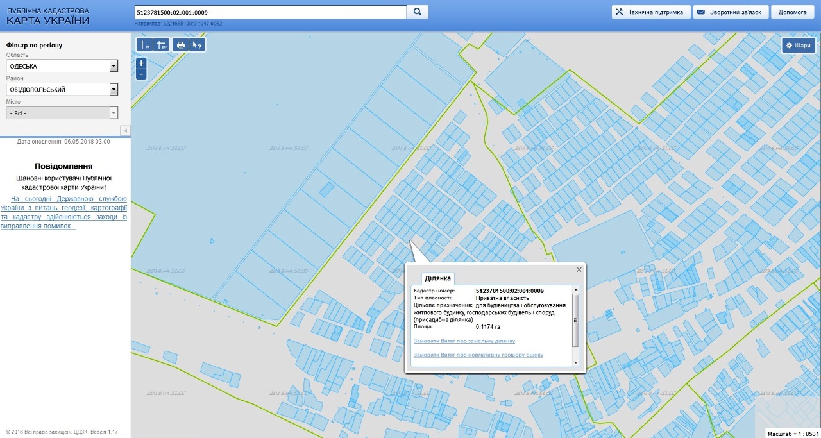
Task: Collapse the left sidebar panel arrow
Action: coord(125,130)
